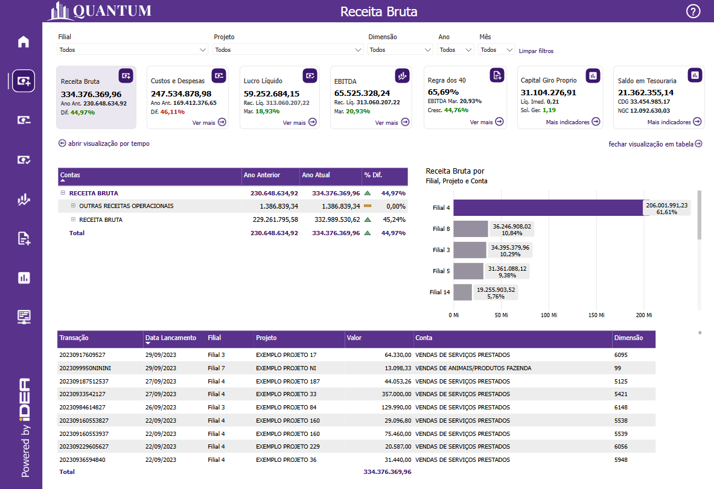Collapse the top RECEITA BRUTA tree row

tap(63, 194)
